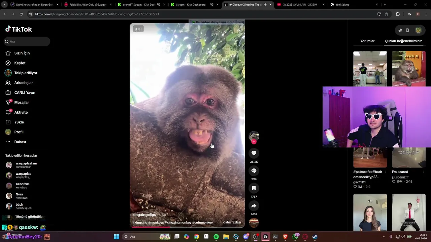Open Spotify from the taskbar
Image resolution: width=431 pixels, height=242 pixels.
tap(216, 237)
